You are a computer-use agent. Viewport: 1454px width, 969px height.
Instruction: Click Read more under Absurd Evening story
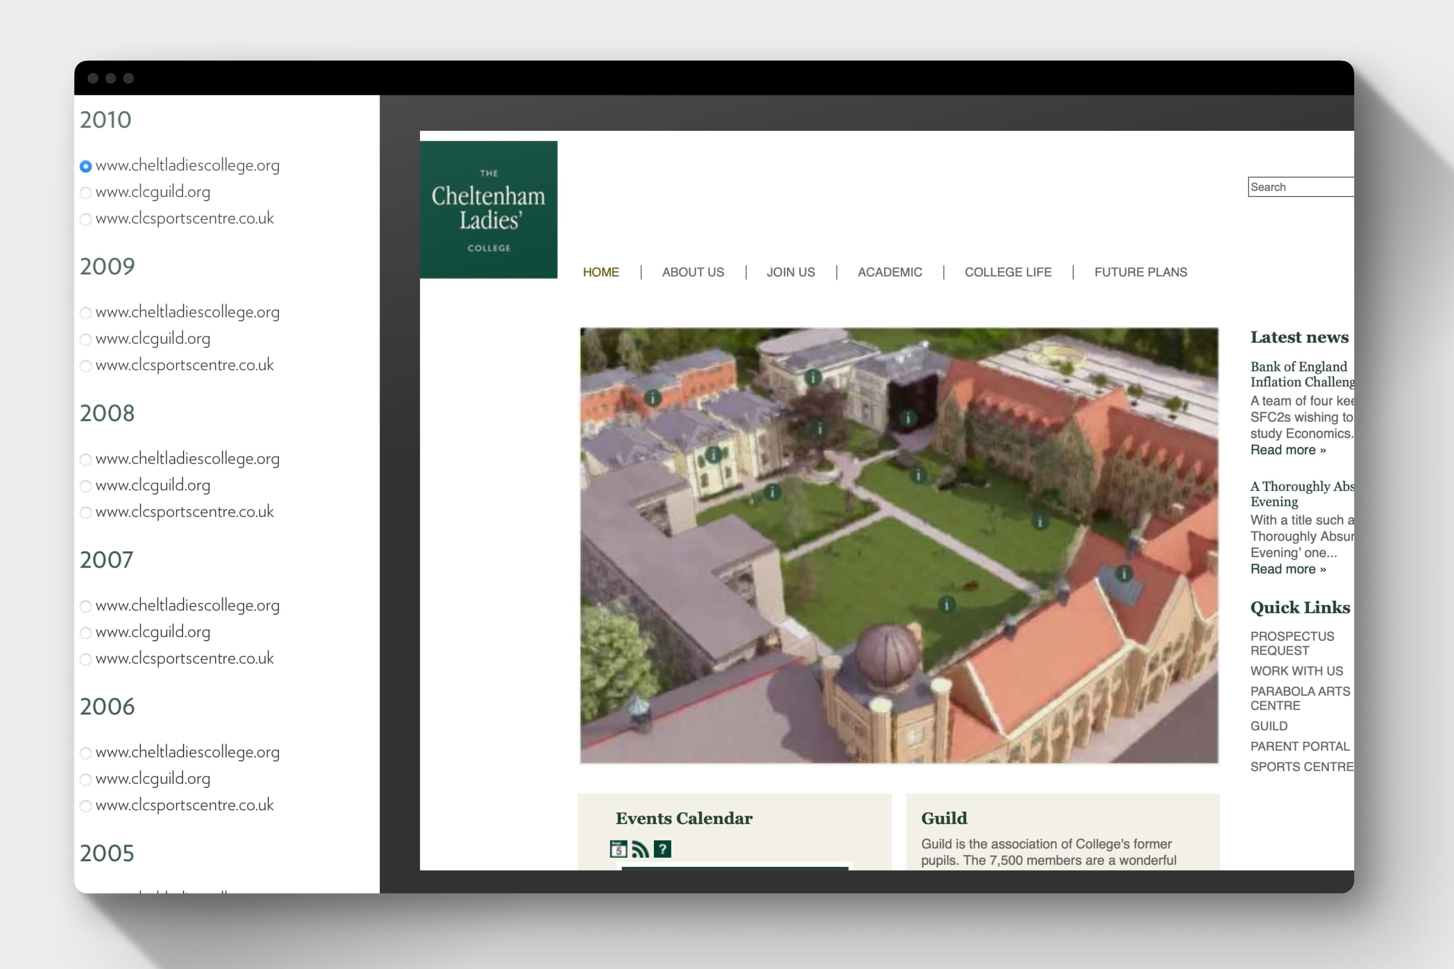click(x=1288, y=569)
